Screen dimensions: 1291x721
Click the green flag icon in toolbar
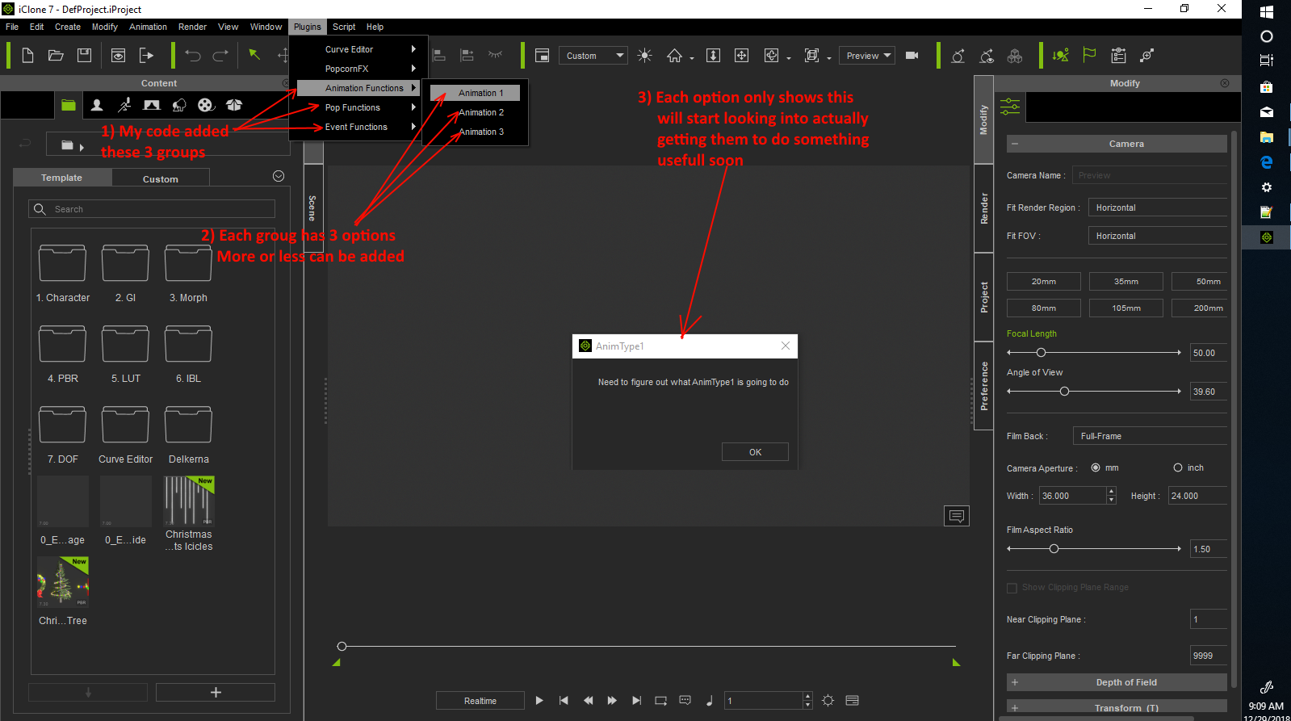click(1089, 55)
